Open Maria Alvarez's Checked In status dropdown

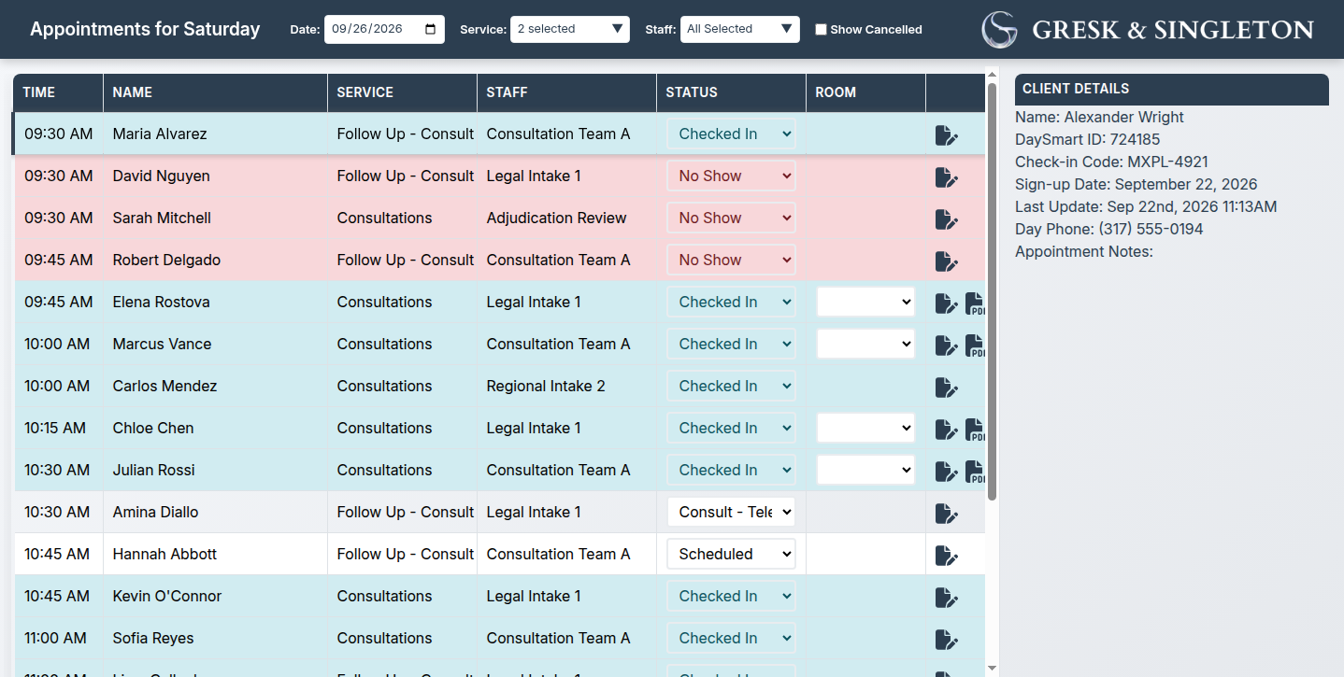(x=731, y=134)
